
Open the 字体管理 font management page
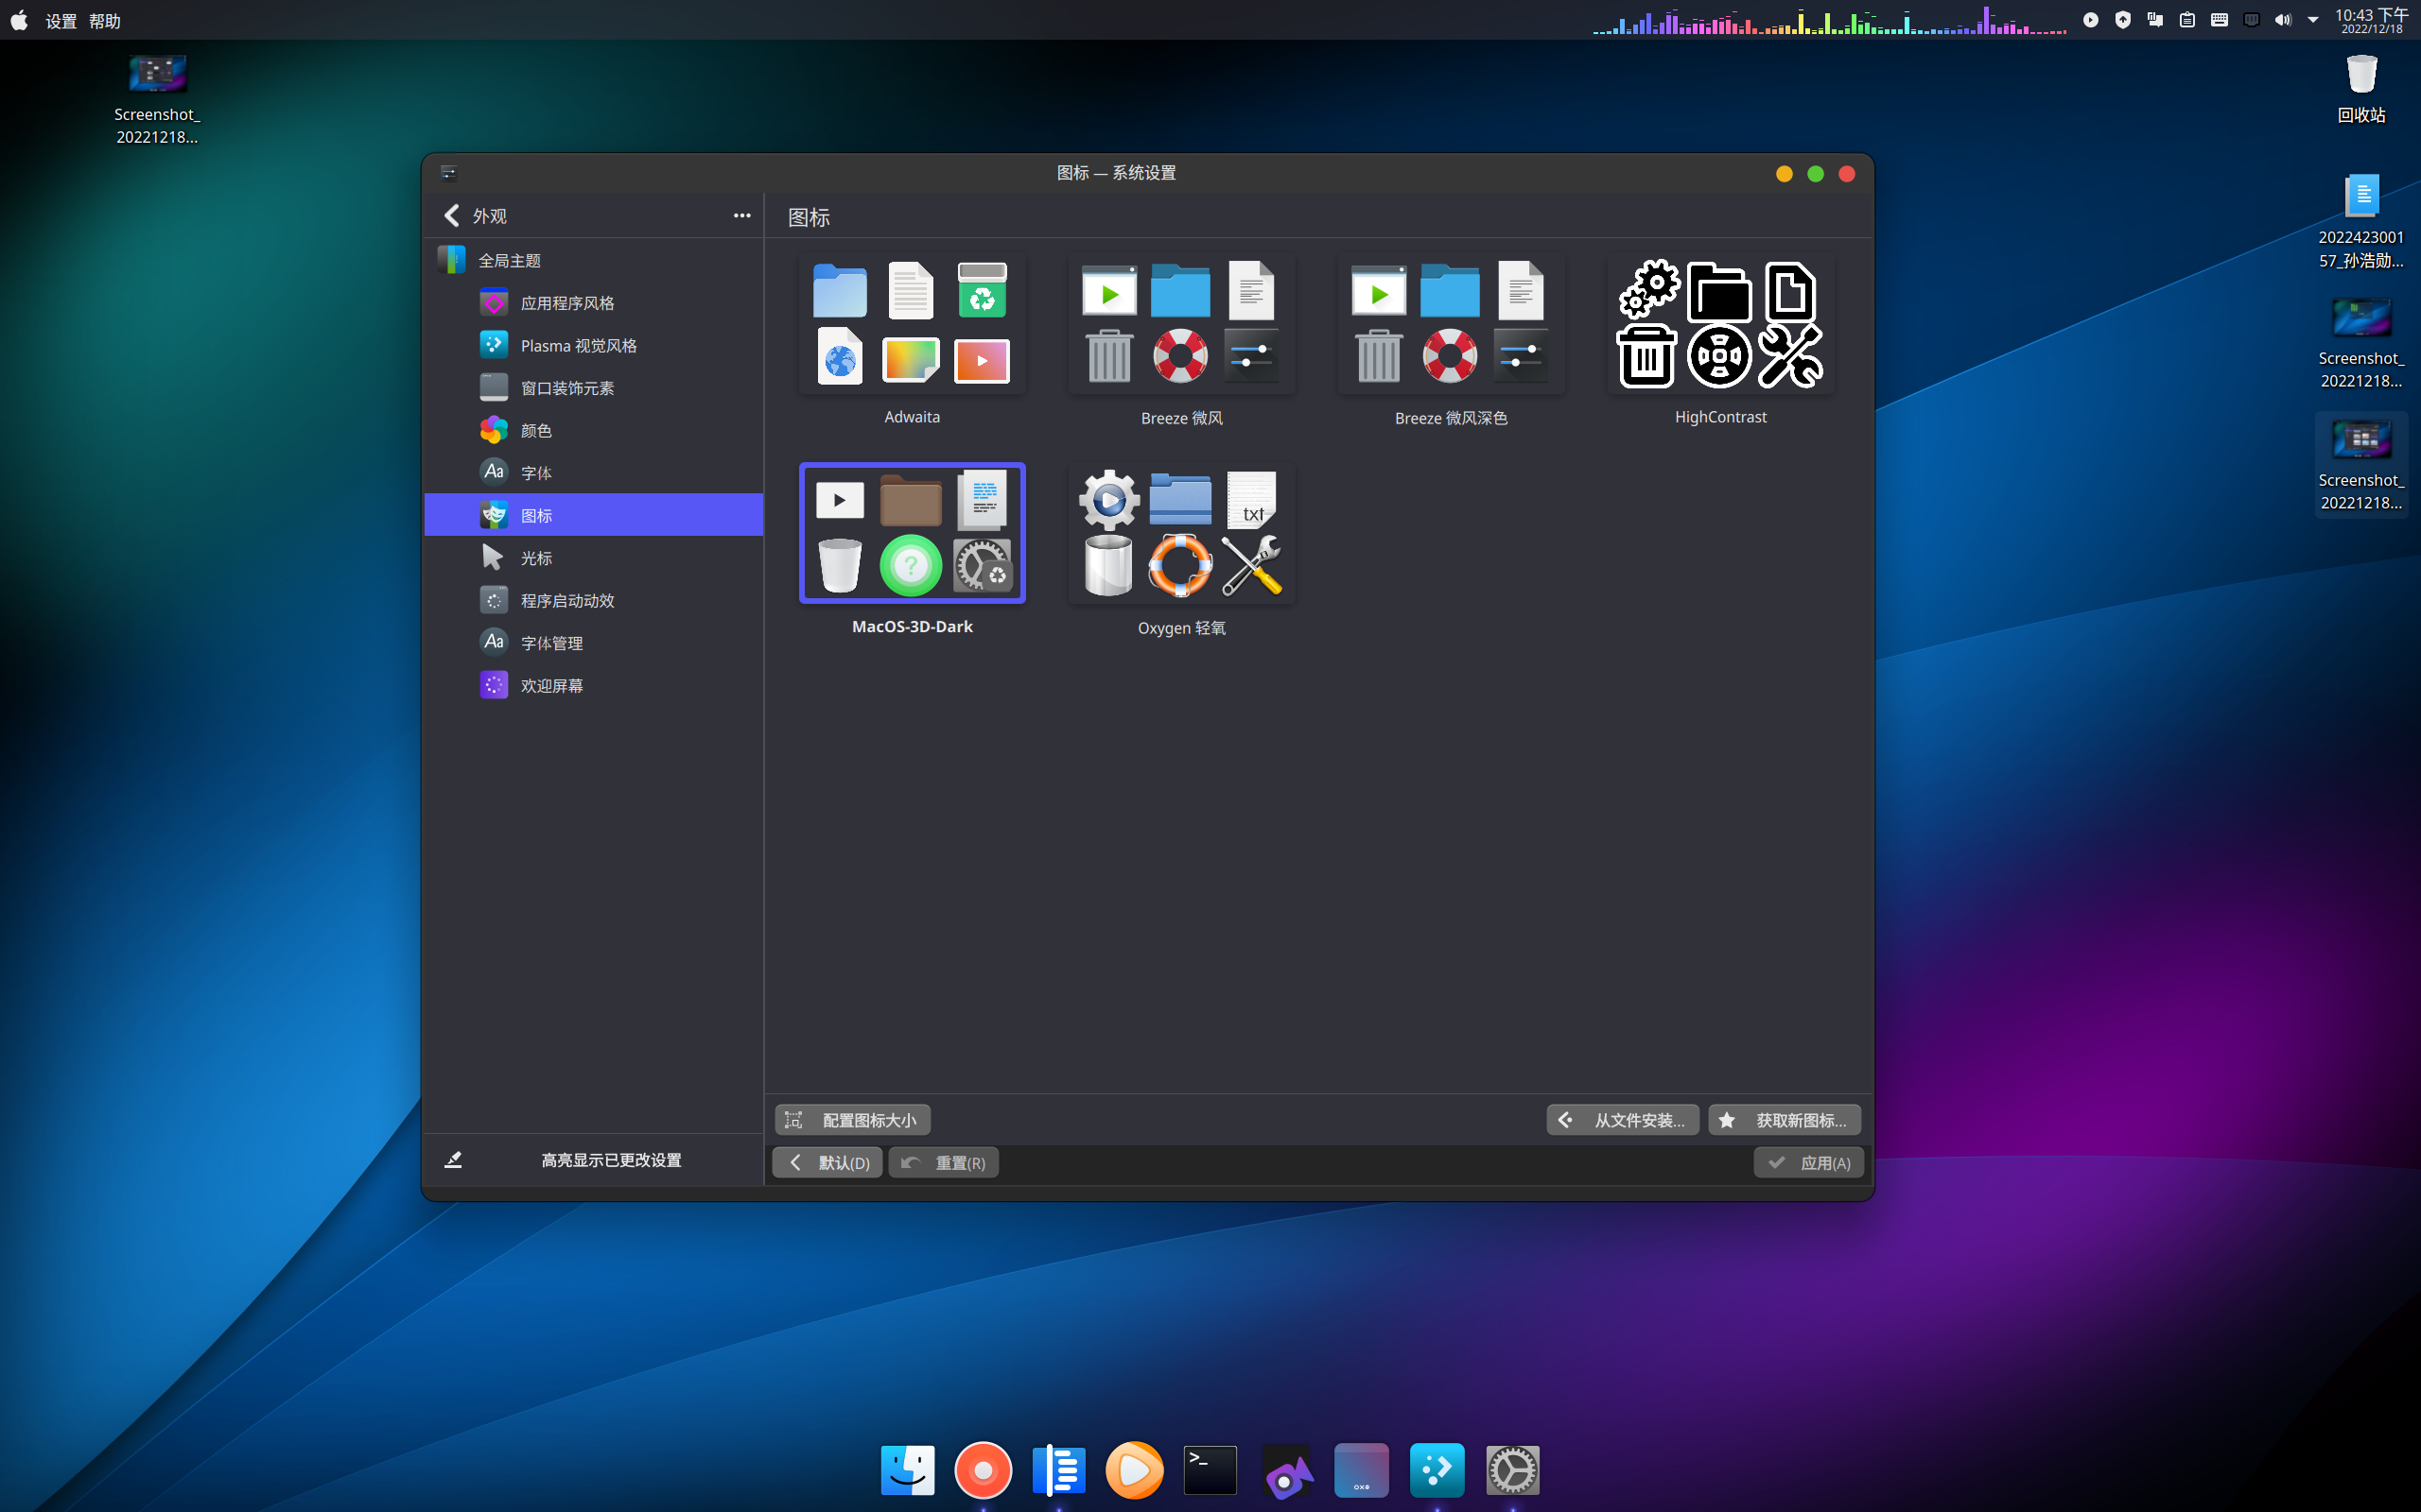click(551, 643)
